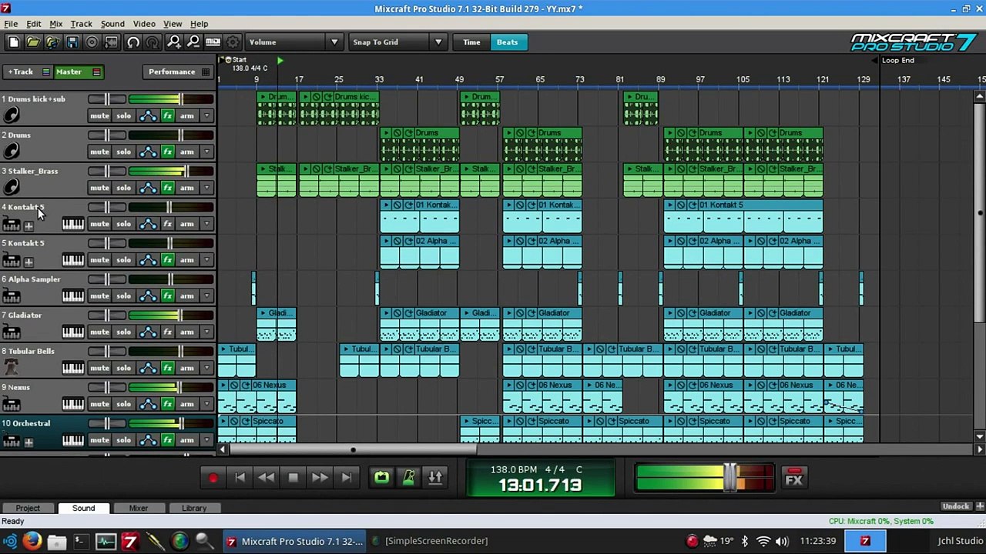Create a new project with the blank page icon
This screenshot has width=986, height=554.
(13, 42)
